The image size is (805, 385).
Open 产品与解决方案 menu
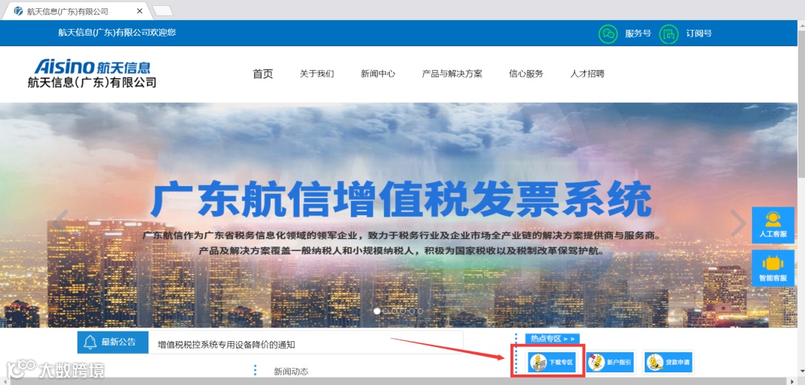pyautogui.click(x=452, y=74)
